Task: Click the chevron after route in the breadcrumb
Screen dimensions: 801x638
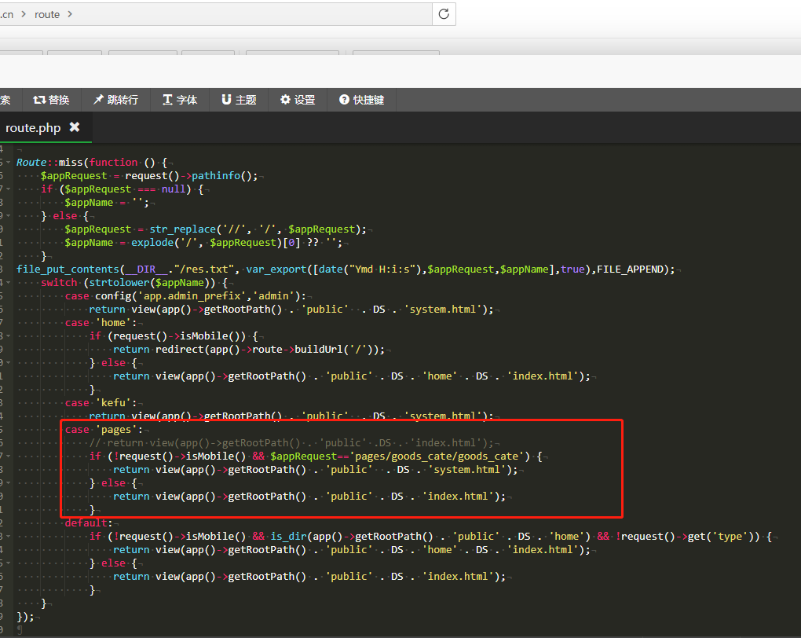Action: pos(70,14)
